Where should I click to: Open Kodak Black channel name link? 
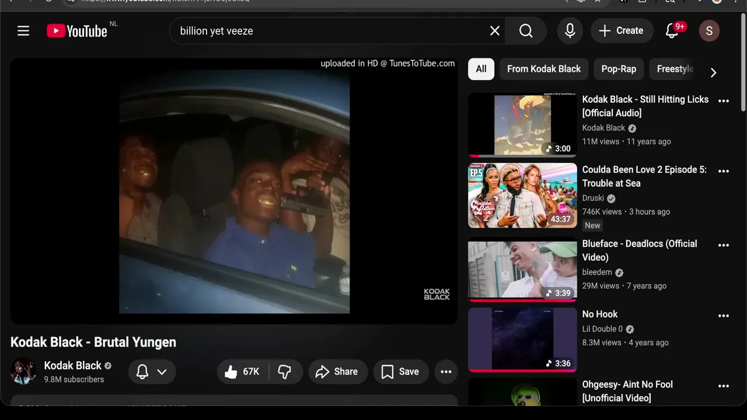(73, 366)
